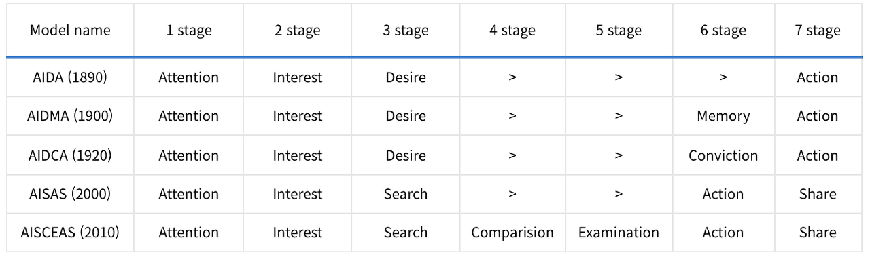The image size is (870, 261).
Task: Click the "AIDA (1890)" row label
Action: pyautogui.click(x=70, y=77)
